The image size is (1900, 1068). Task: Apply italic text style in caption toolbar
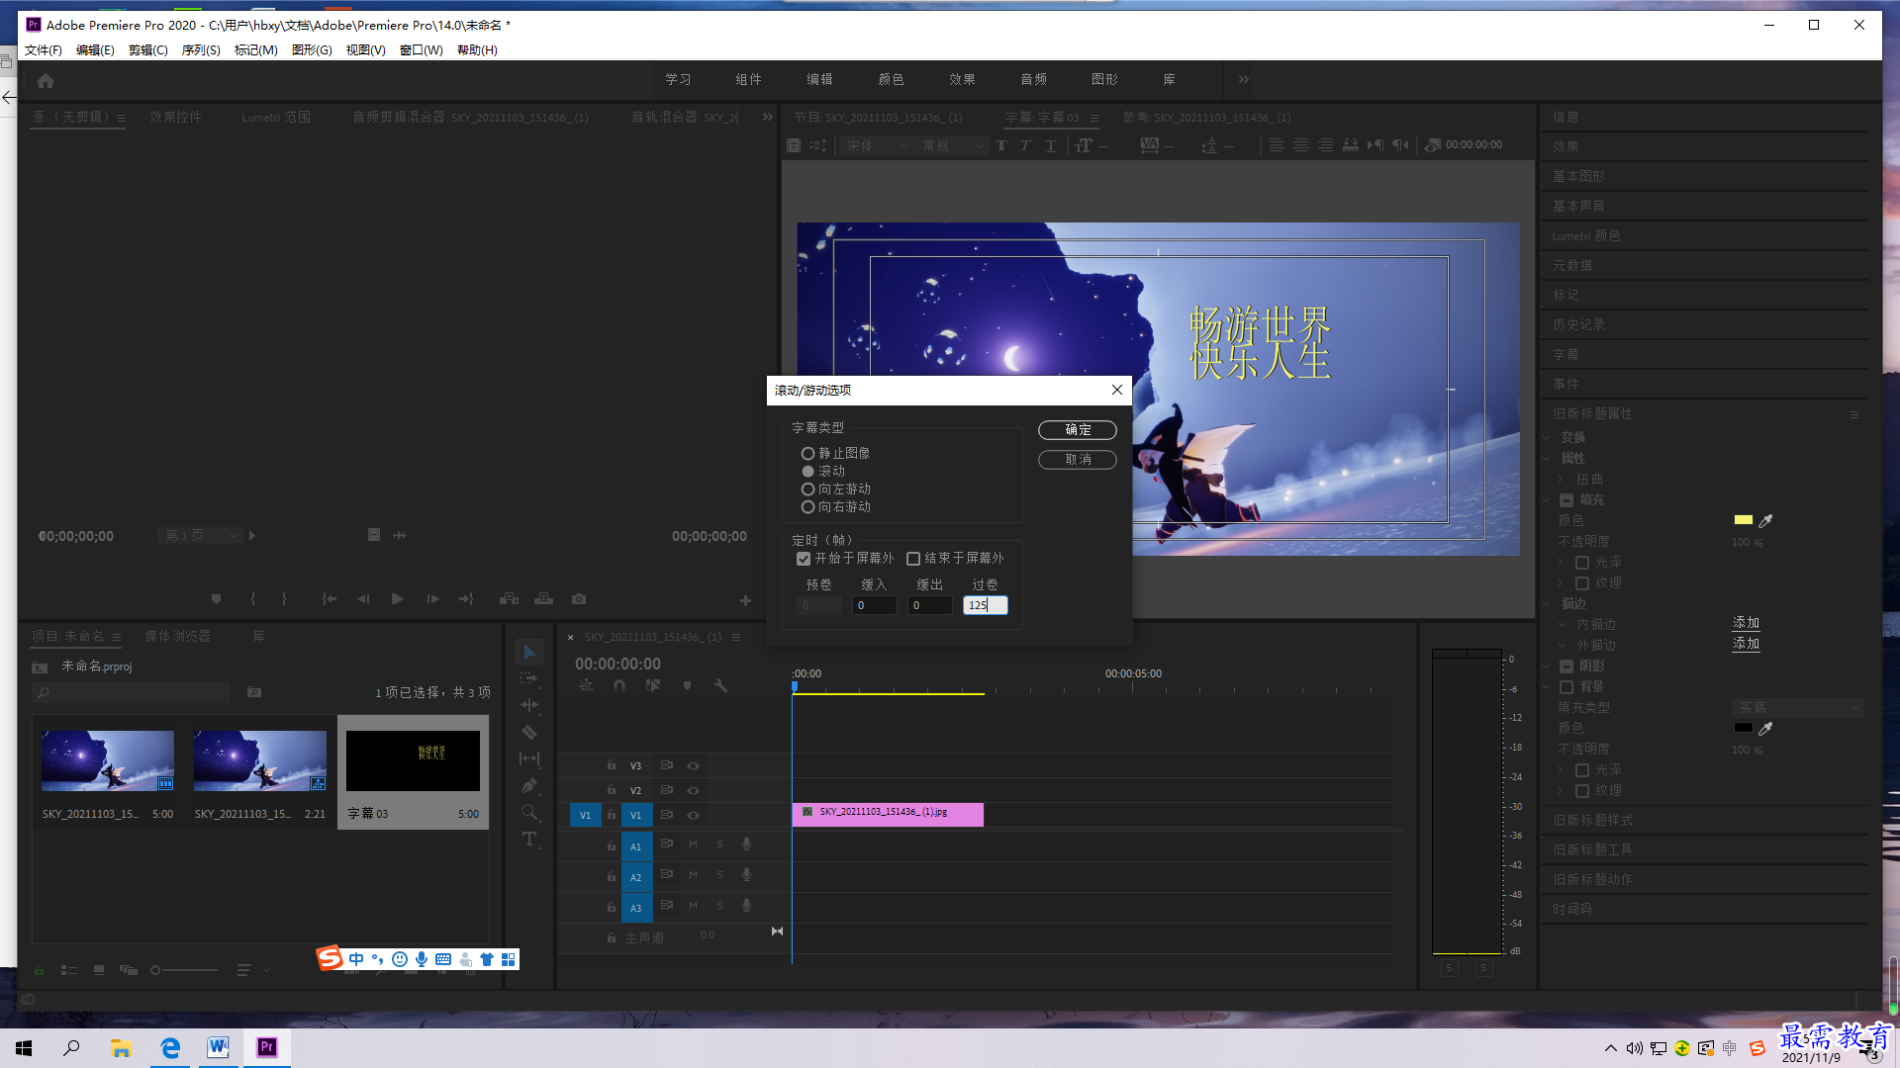coord(1026,146)
